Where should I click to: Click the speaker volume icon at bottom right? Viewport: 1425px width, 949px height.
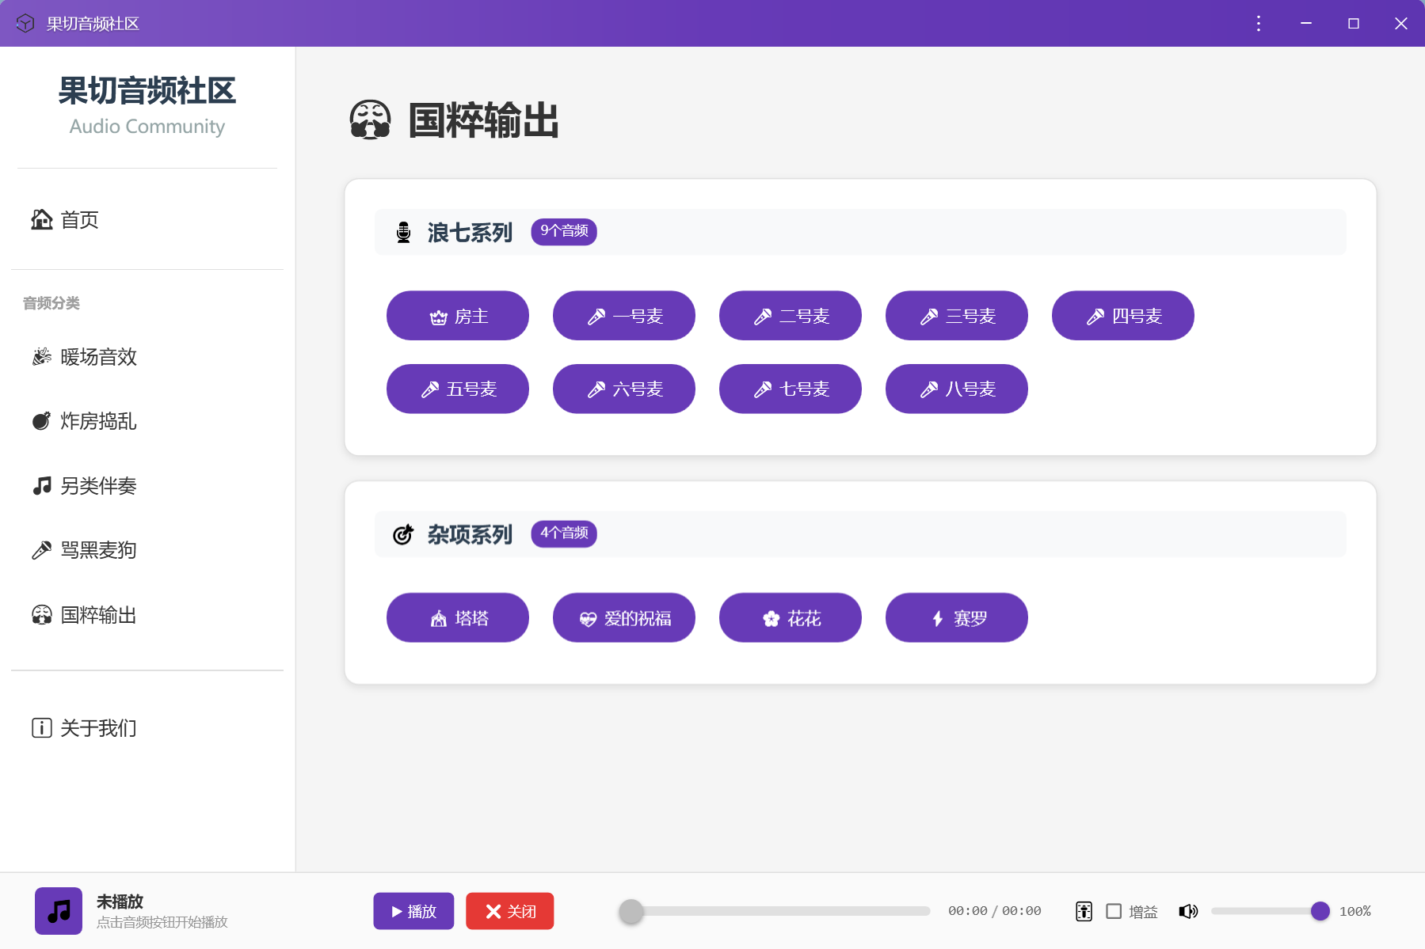(1188, 911)
